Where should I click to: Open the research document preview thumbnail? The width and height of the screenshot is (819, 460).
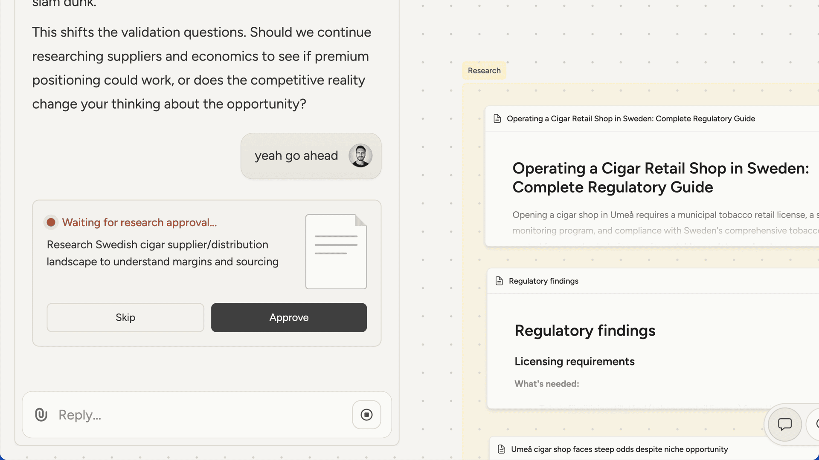click(x=336, y=251)
